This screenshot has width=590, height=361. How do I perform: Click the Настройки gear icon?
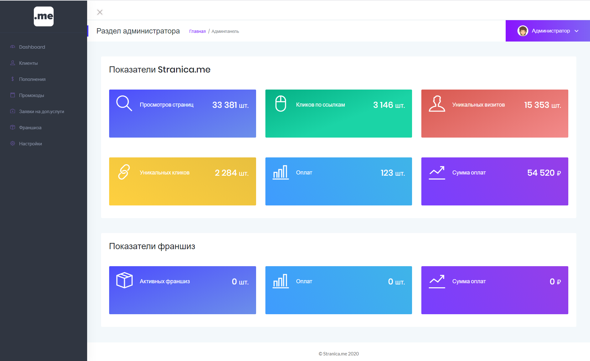pyautogui.click(x=13, y=143)
